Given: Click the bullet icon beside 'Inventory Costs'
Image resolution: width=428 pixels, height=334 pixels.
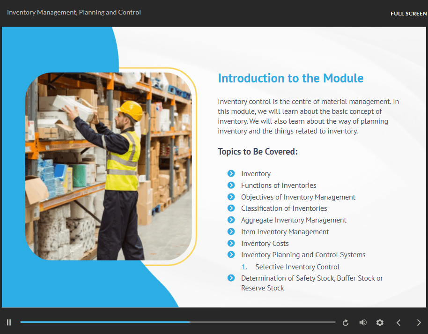Looking at the screenshot, I should click(x=231, y=243).
